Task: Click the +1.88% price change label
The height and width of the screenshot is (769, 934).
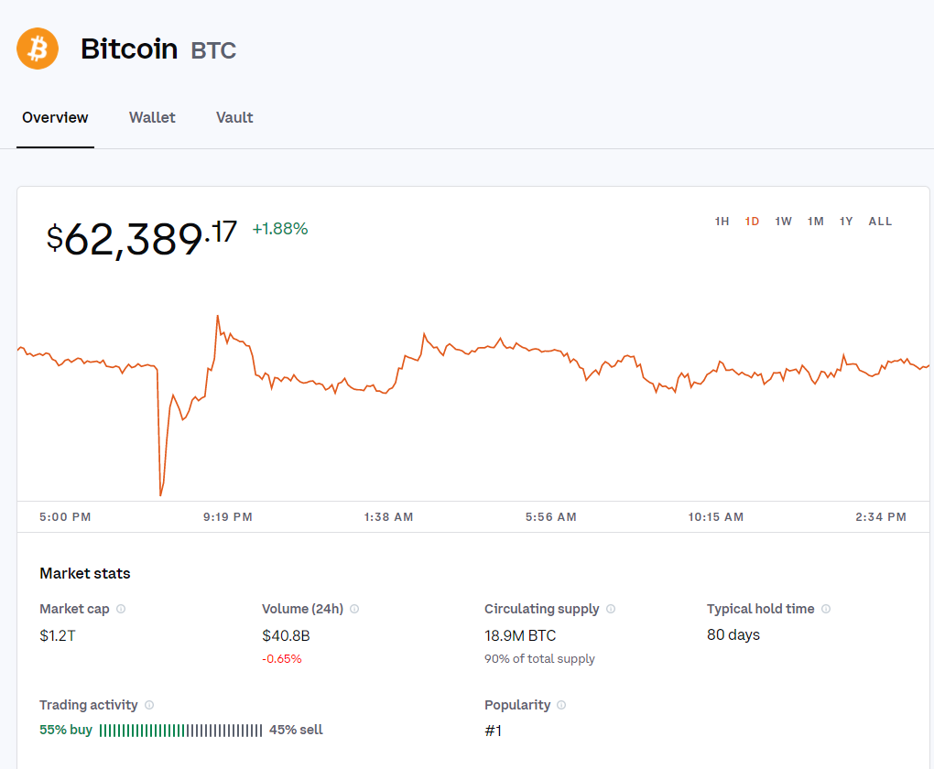Action: click(x=280, y=229)
